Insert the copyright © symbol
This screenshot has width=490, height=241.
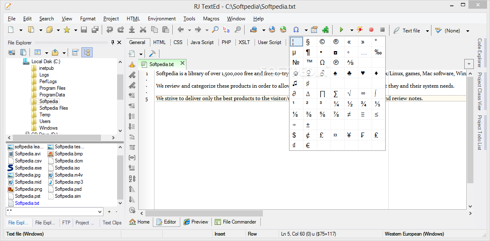[x=322, y=42]
